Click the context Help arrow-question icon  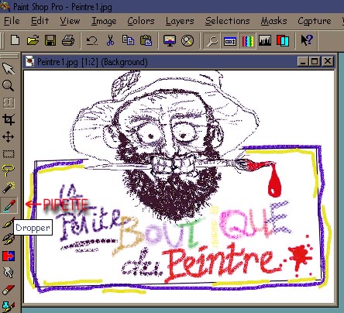[307, 40]
